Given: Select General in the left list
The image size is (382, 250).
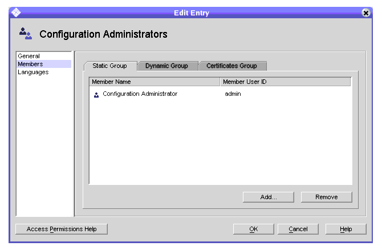Looking at the screenshot, I should click(x=44, y=56).
